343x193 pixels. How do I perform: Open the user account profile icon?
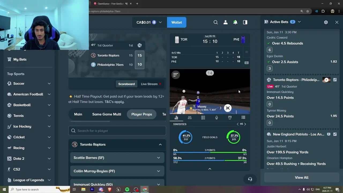click(225, 22)
